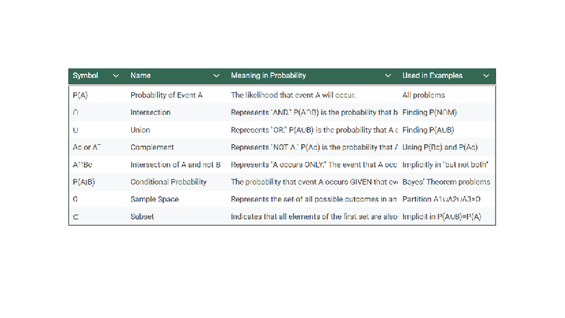Image resolution: width=565 pixels, height=318 pixels.
Task: Open the Meaning in Probability column dropdown
Action: coord(388,76)
